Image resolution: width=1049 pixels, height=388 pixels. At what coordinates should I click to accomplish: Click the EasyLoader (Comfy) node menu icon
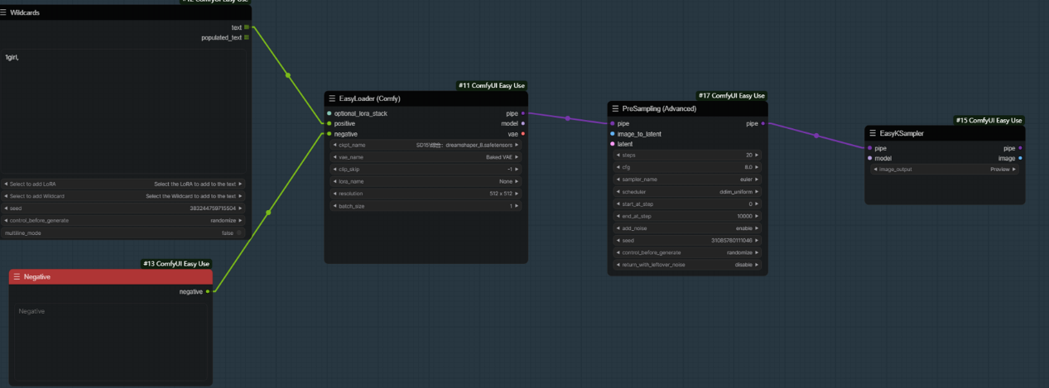click(332, 98)
